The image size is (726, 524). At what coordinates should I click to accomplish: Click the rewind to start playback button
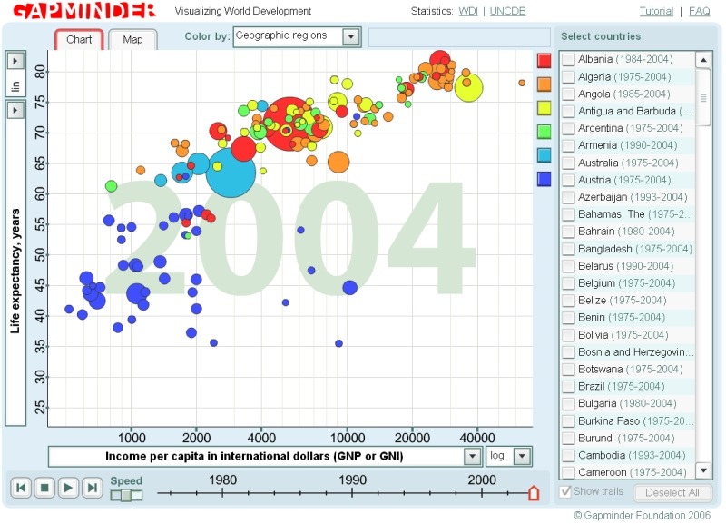(x=21, y=488)
